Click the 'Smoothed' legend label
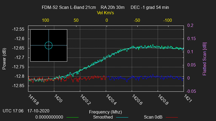This screenshot has width=216, height=121. click(x=103, y=117)
